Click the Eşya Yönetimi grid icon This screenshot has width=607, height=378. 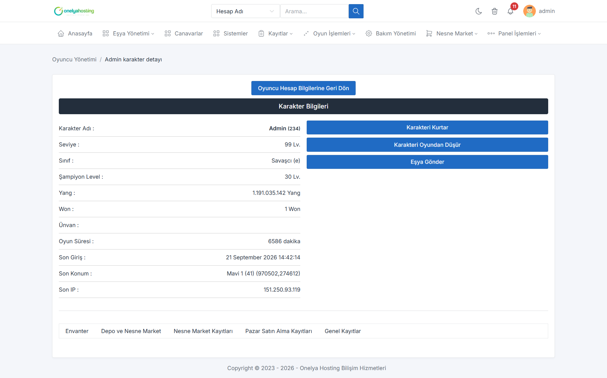(106, 34)
